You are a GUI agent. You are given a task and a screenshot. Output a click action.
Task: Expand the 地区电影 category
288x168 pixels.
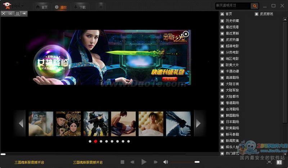[x=222, y=59]
